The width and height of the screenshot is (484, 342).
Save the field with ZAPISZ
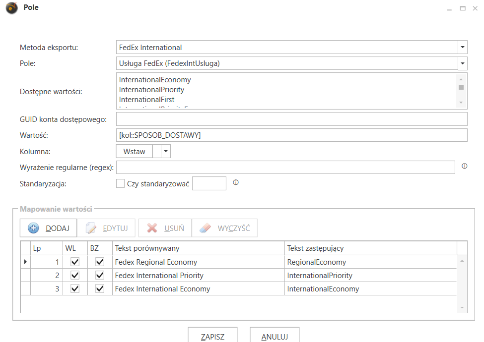point(212,336)
